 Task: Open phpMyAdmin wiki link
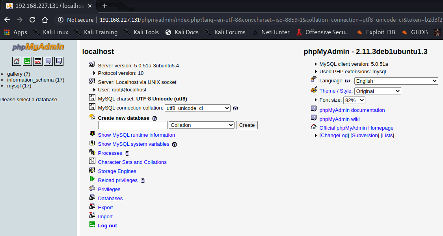(x=340, y=119)
